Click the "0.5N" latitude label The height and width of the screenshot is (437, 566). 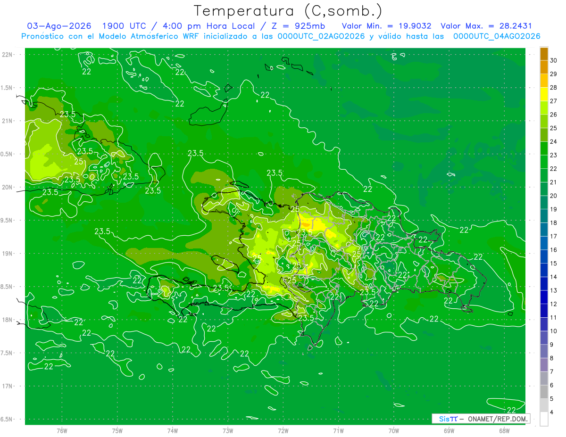(x=7, y=154)
